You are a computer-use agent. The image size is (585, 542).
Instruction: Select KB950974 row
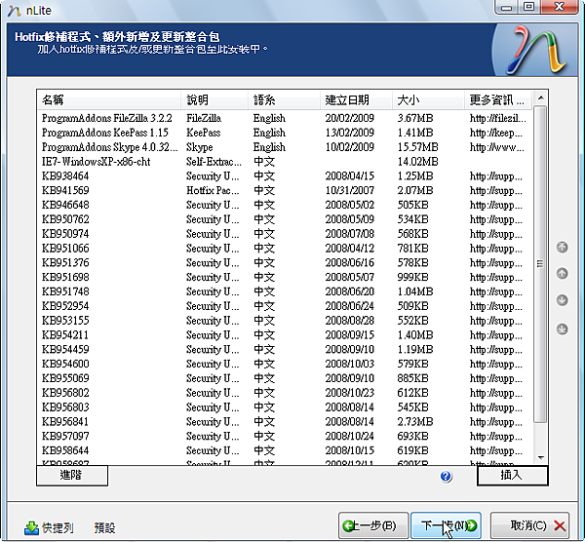point(285,234)
